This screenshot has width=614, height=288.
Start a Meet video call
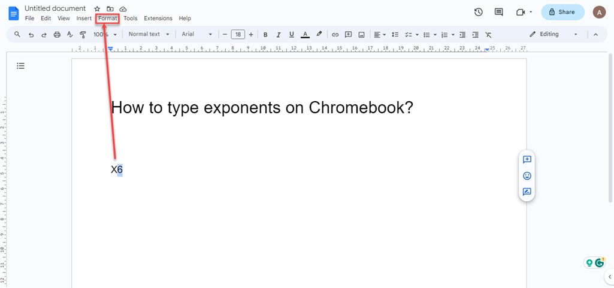(x=521, y=12)
